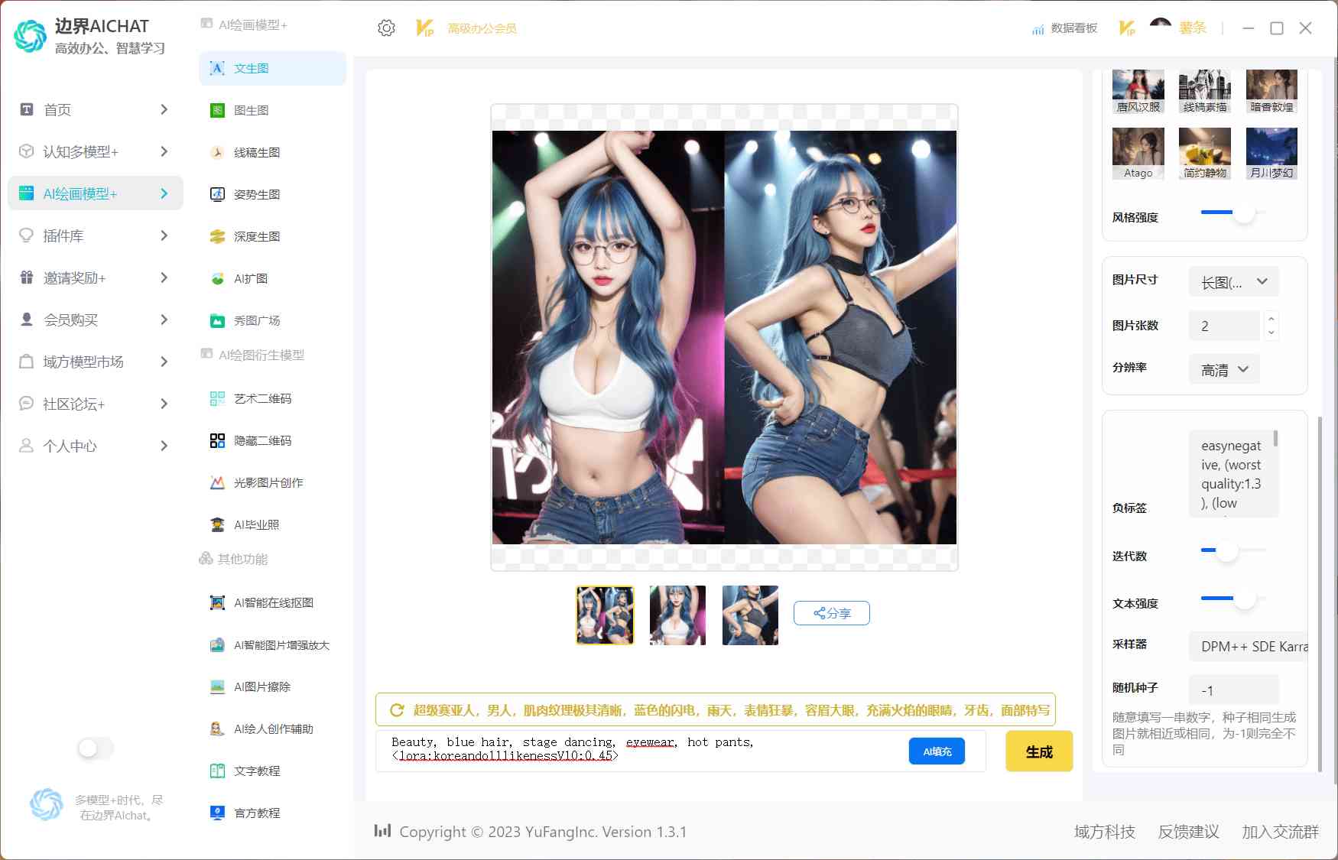Click the AI填充 button
1338x860 pixels.
(x=937, y=751)
